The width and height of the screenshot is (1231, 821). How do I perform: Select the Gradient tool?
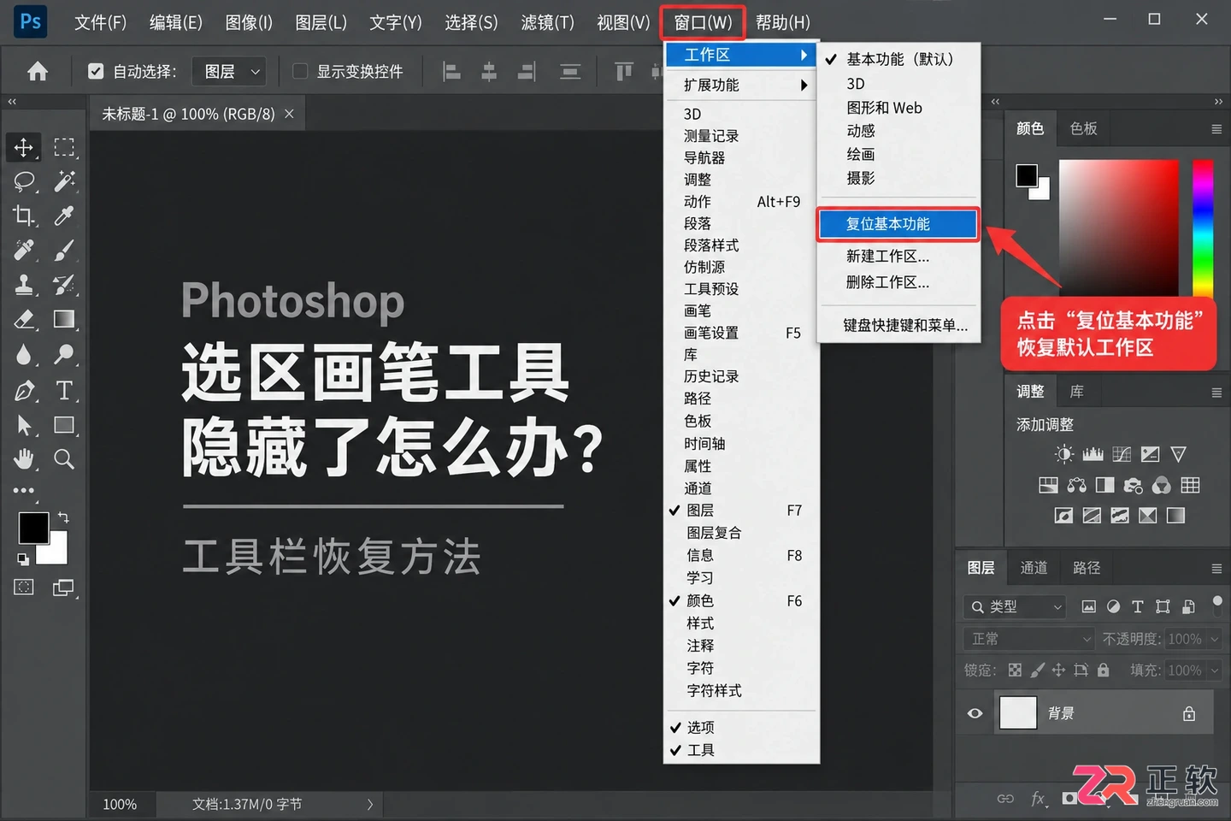tap(64, 319)
